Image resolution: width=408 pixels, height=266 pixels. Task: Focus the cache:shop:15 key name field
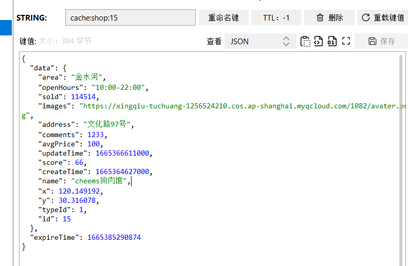coord(130,17)
